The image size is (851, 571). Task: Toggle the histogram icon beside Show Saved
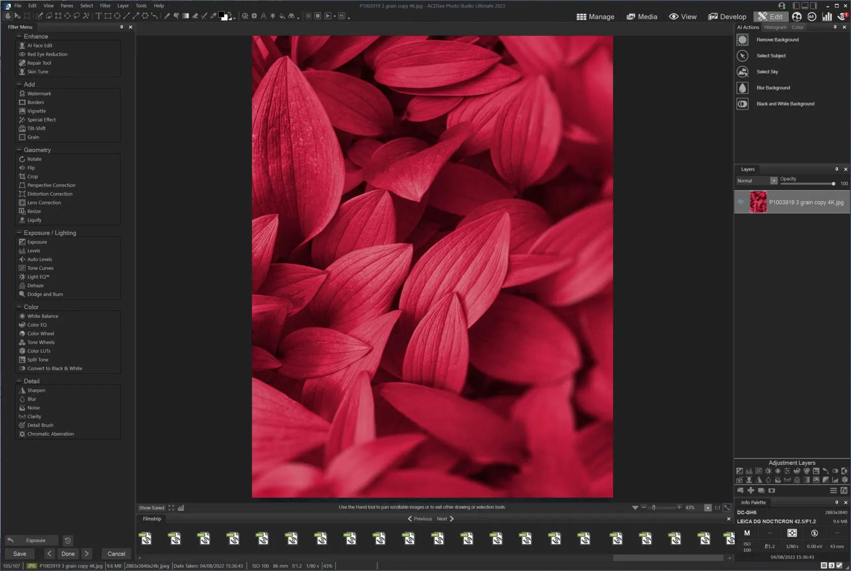tap(181, 508)
